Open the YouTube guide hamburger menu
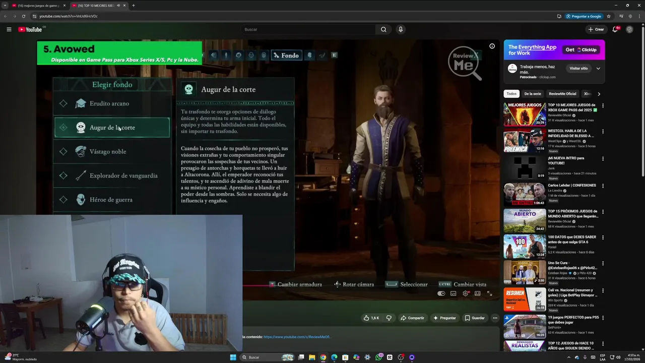The width and height of the screenshot is (645, 363). [9, 29]
